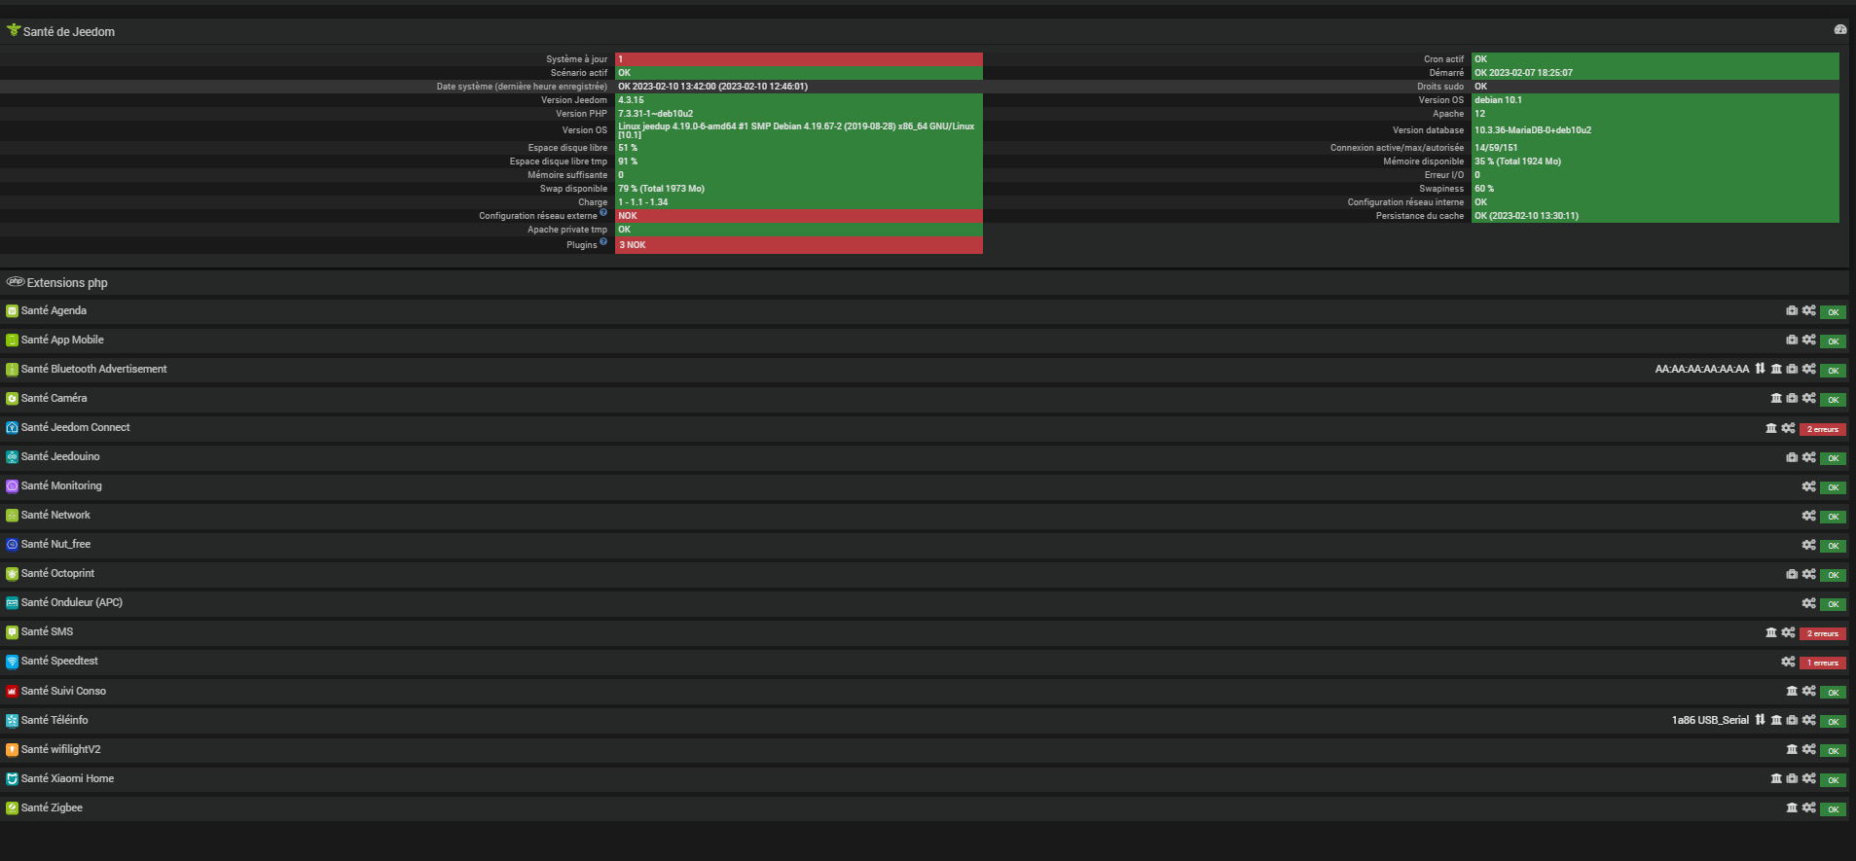Expand the Santé Jeedom Connect panel
The image size is (1856, 861).
75,427
